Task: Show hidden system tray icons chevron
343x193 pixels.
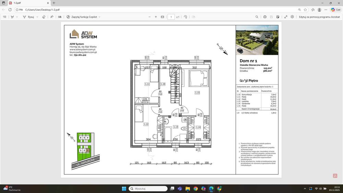Action: pos(305,189)
